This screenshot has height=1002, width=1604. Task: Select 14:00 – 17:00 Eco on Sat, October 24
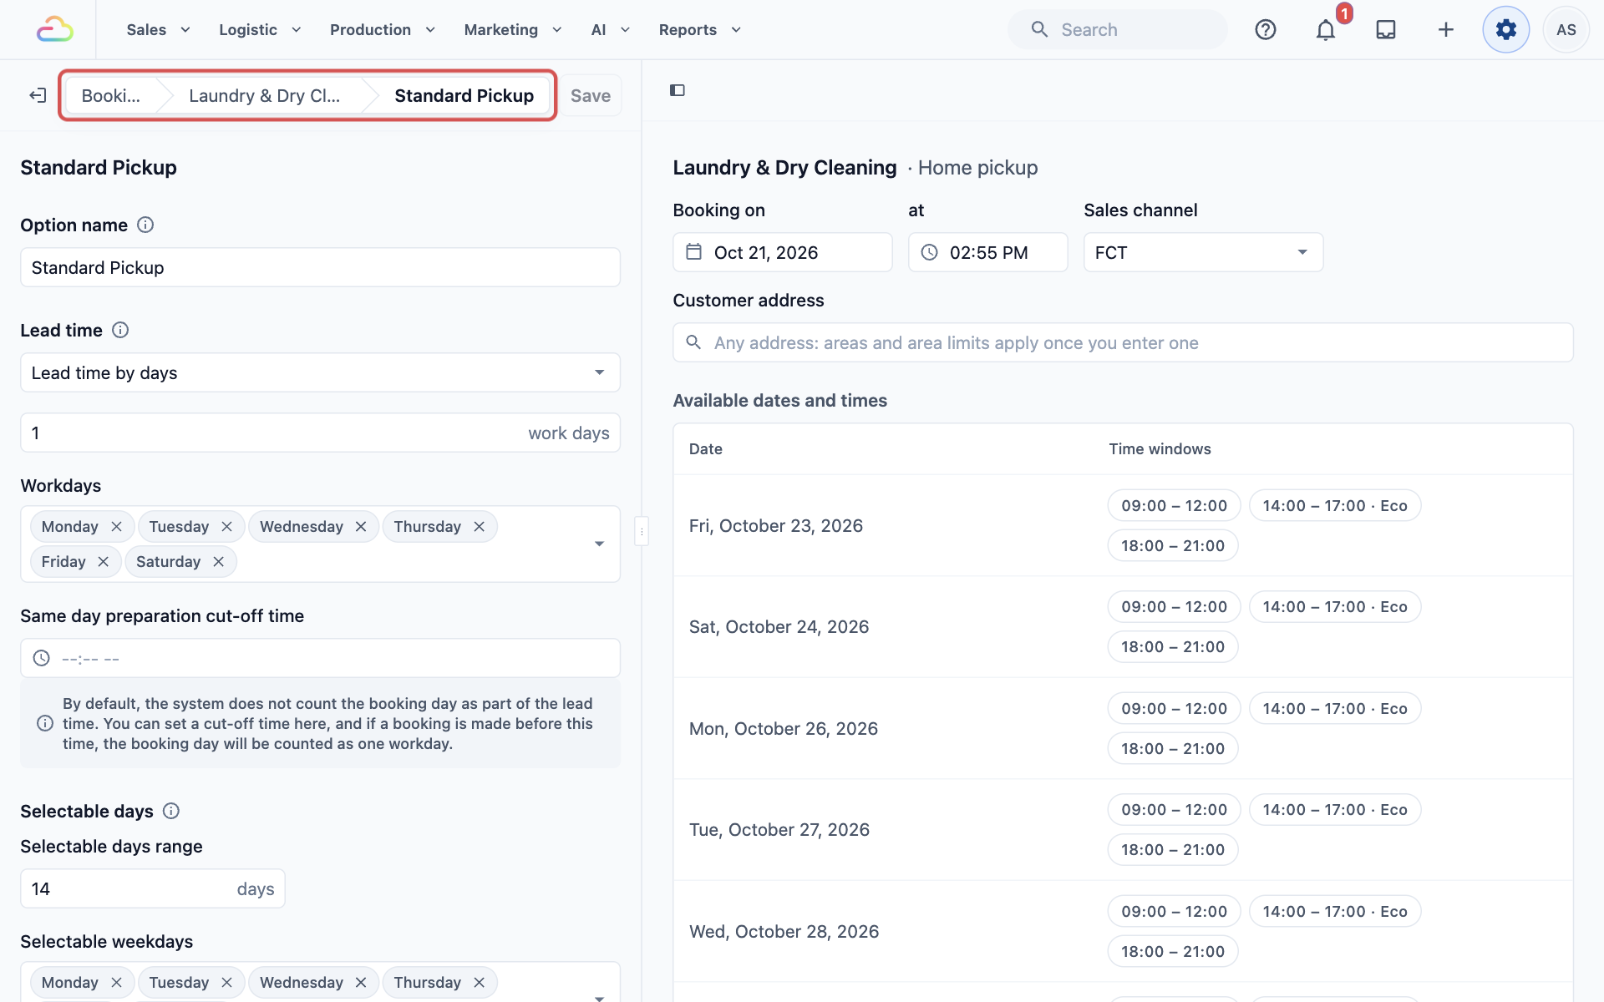pos(1335,607)
